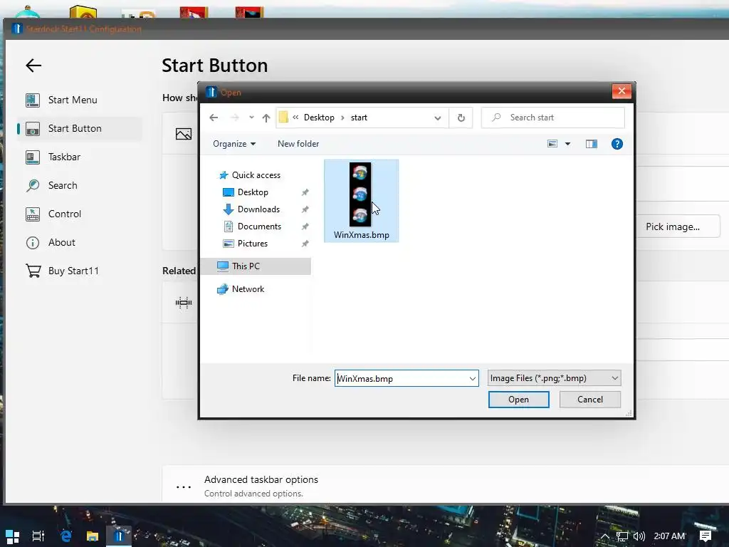The image size is (729, 547).
Task: Click the 2:07 AM clock
Action: pyautogui.click(x=669, y=536)
